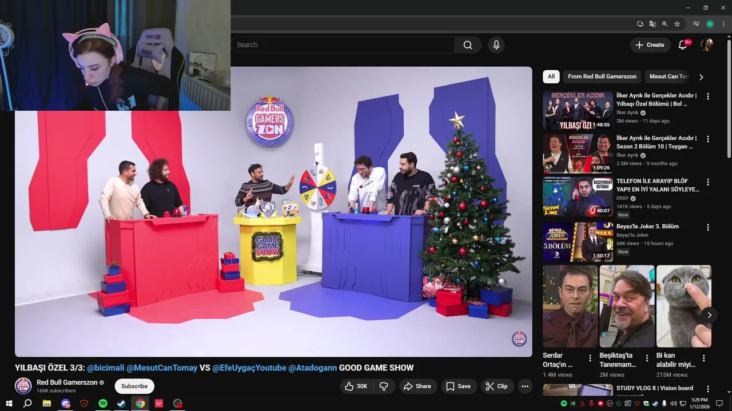Open Chrome's translate page icon
732x411 pixels.
(653, 24)
